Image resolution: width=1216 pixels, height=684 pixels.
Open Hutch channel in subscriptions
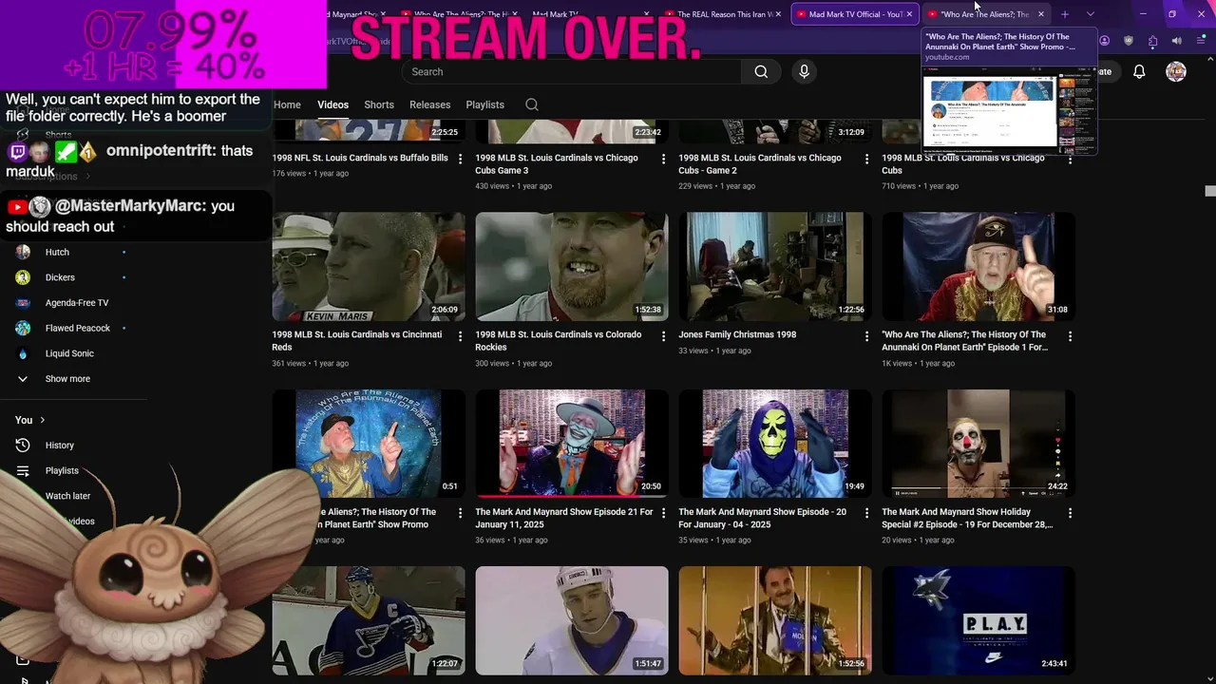point(57,252)
